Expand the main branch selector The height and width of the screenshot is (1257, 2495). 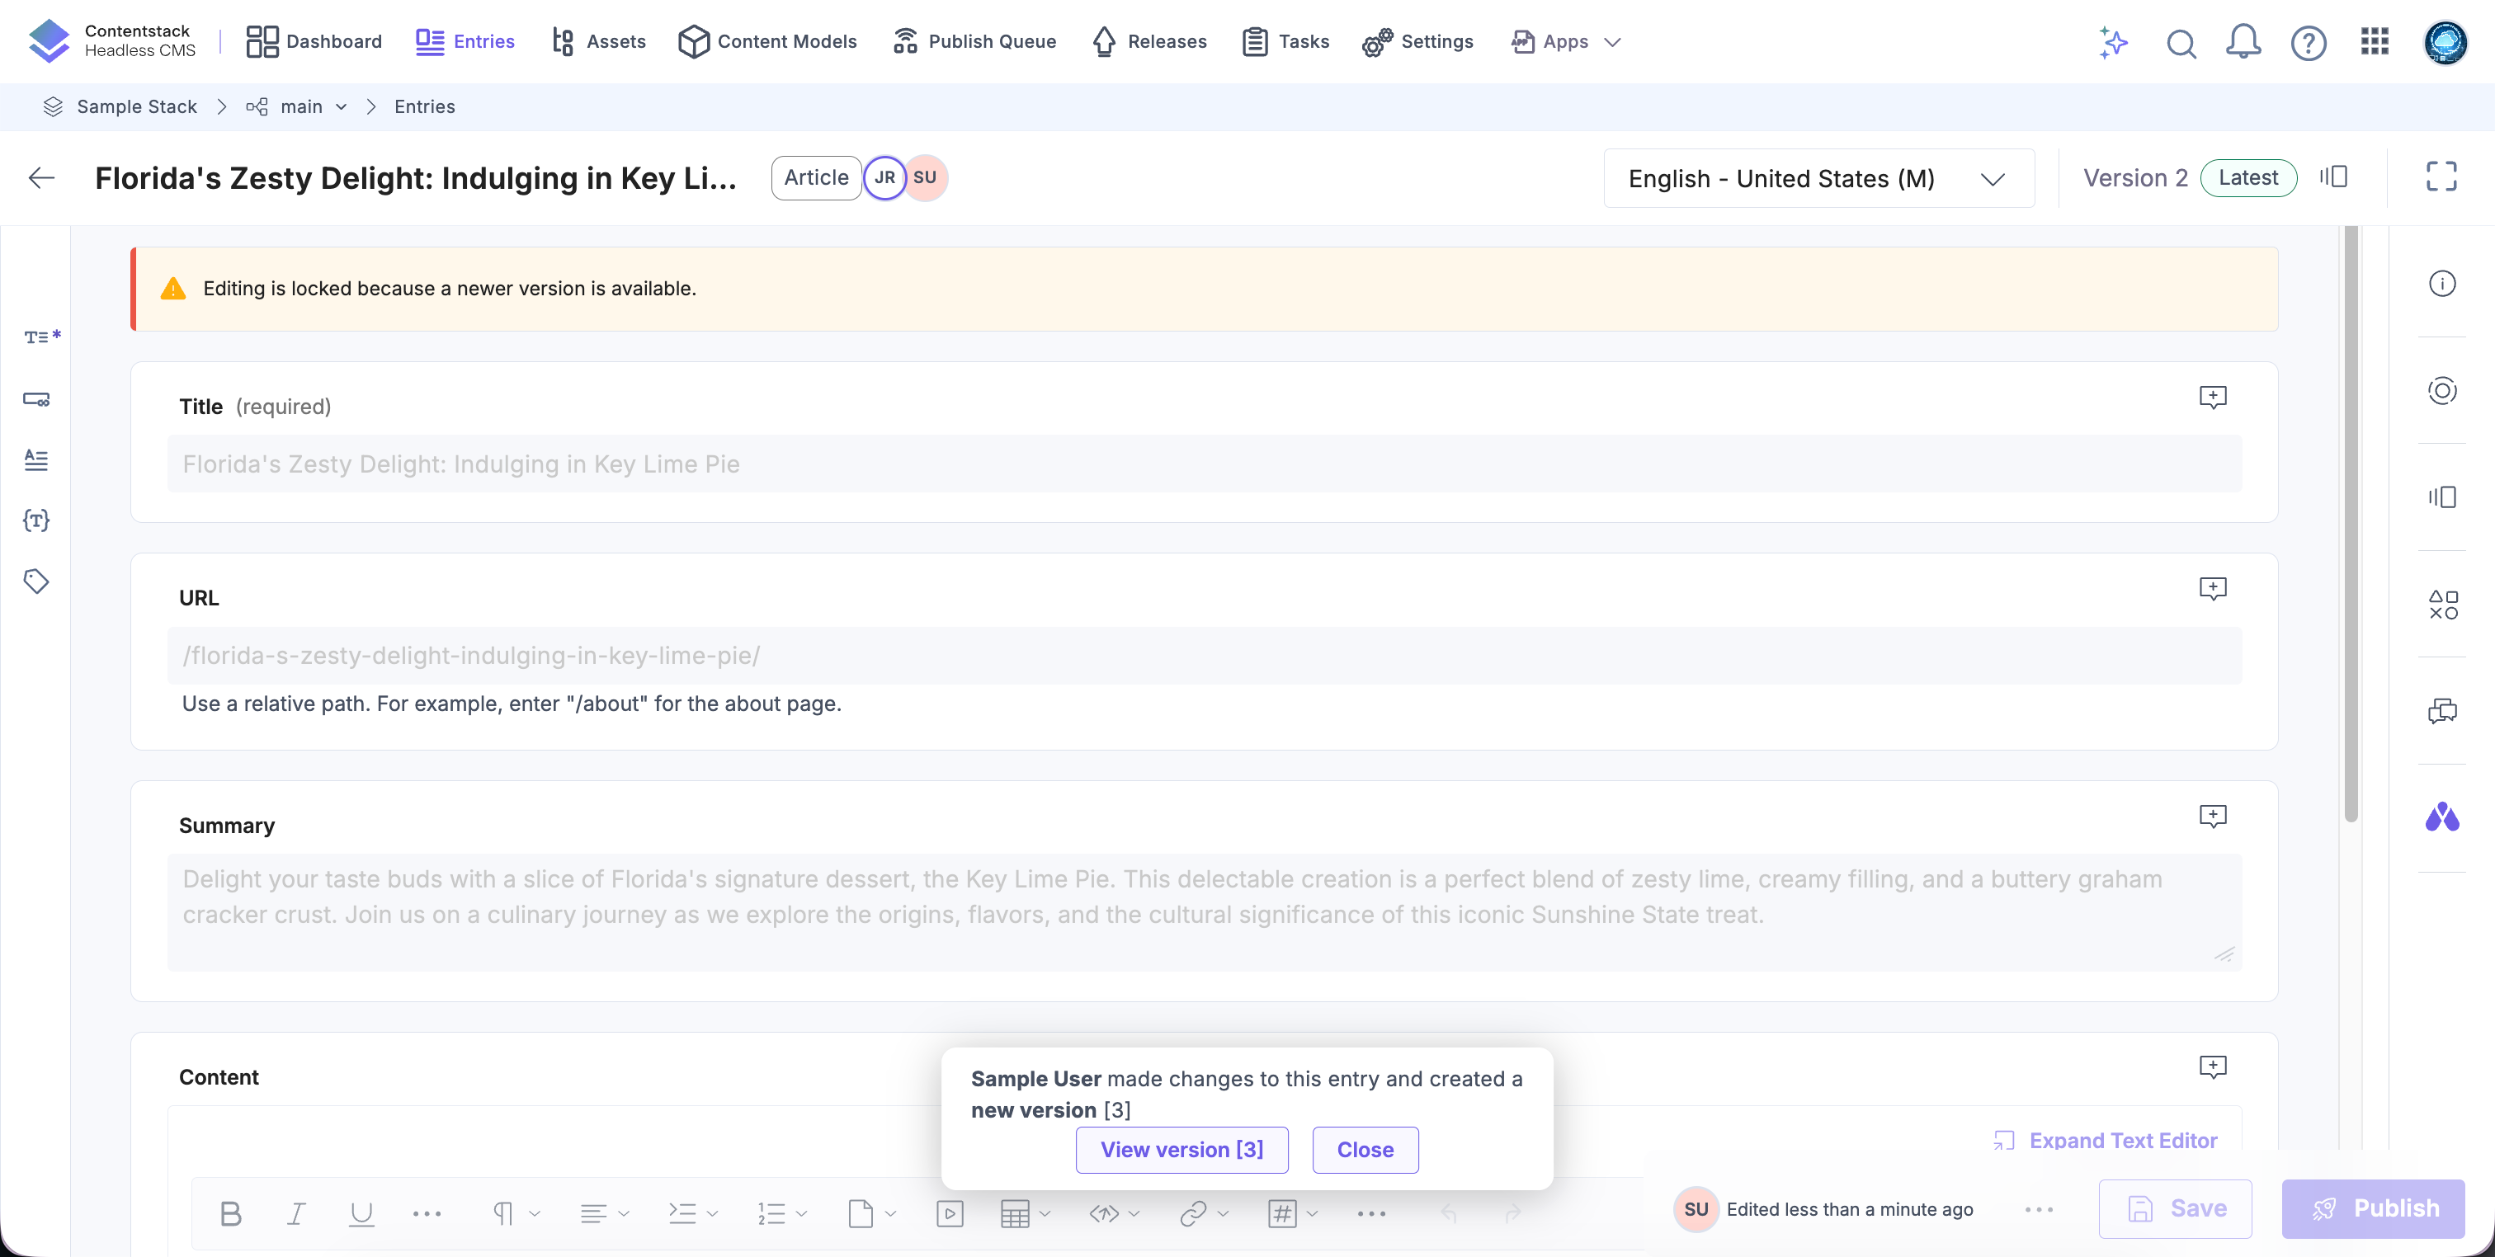[301, 106]
